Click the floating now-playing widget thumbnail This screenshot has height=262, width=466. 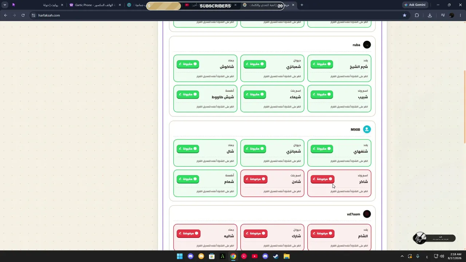420,238
